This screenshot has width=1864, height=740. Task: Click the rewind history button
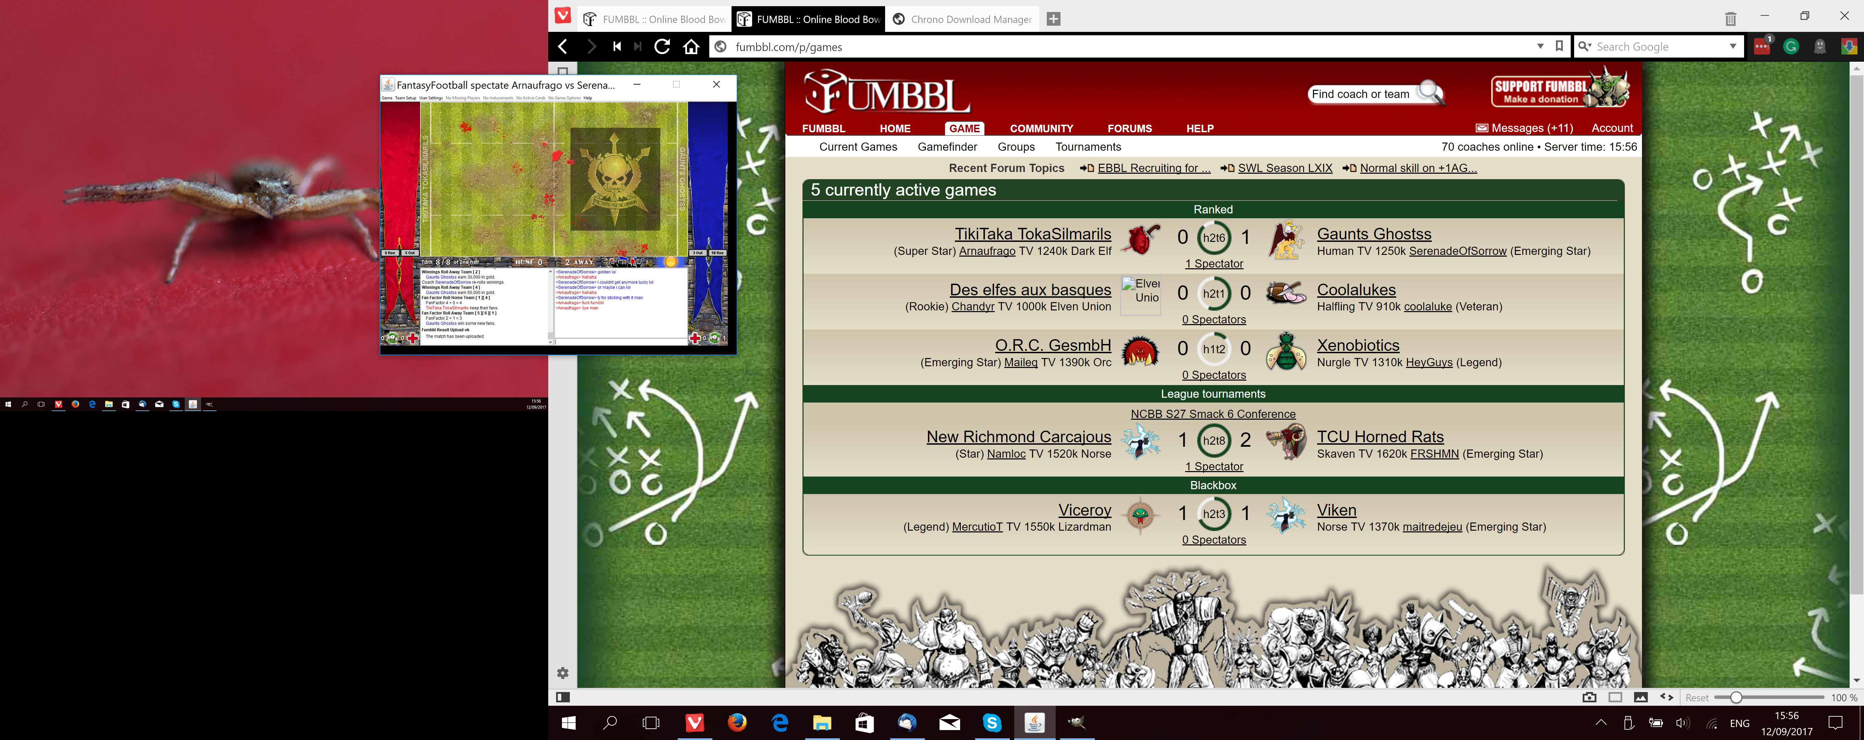616,46
